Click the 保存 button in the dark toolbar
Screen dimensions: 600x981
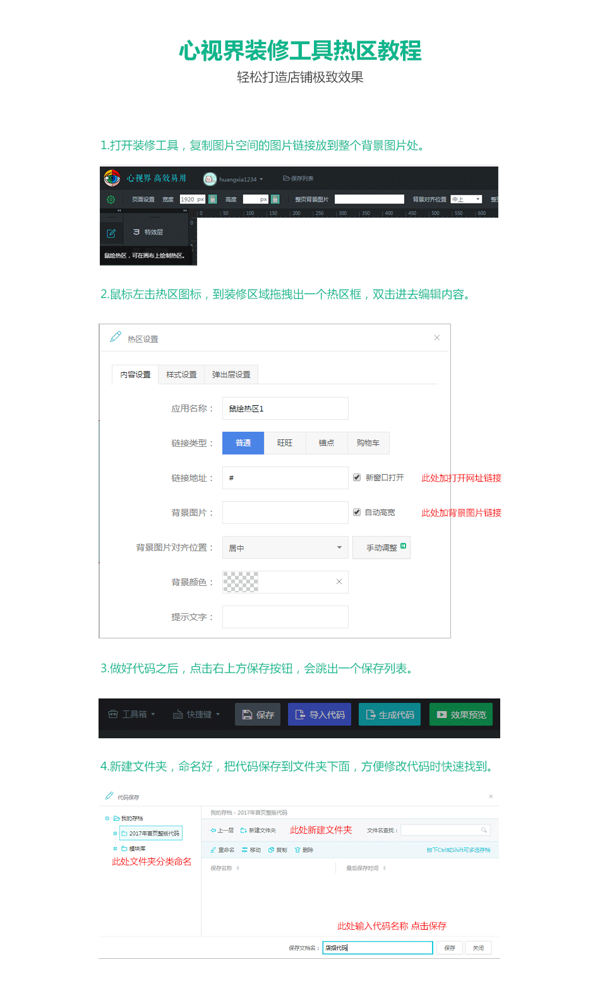258,714
